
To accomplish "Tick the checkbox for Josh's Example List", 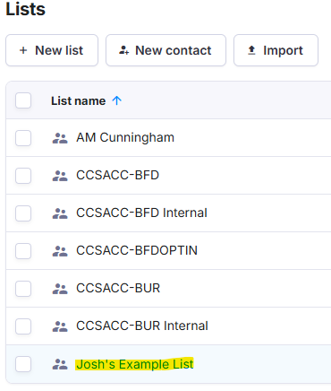I will click(23, 364).
